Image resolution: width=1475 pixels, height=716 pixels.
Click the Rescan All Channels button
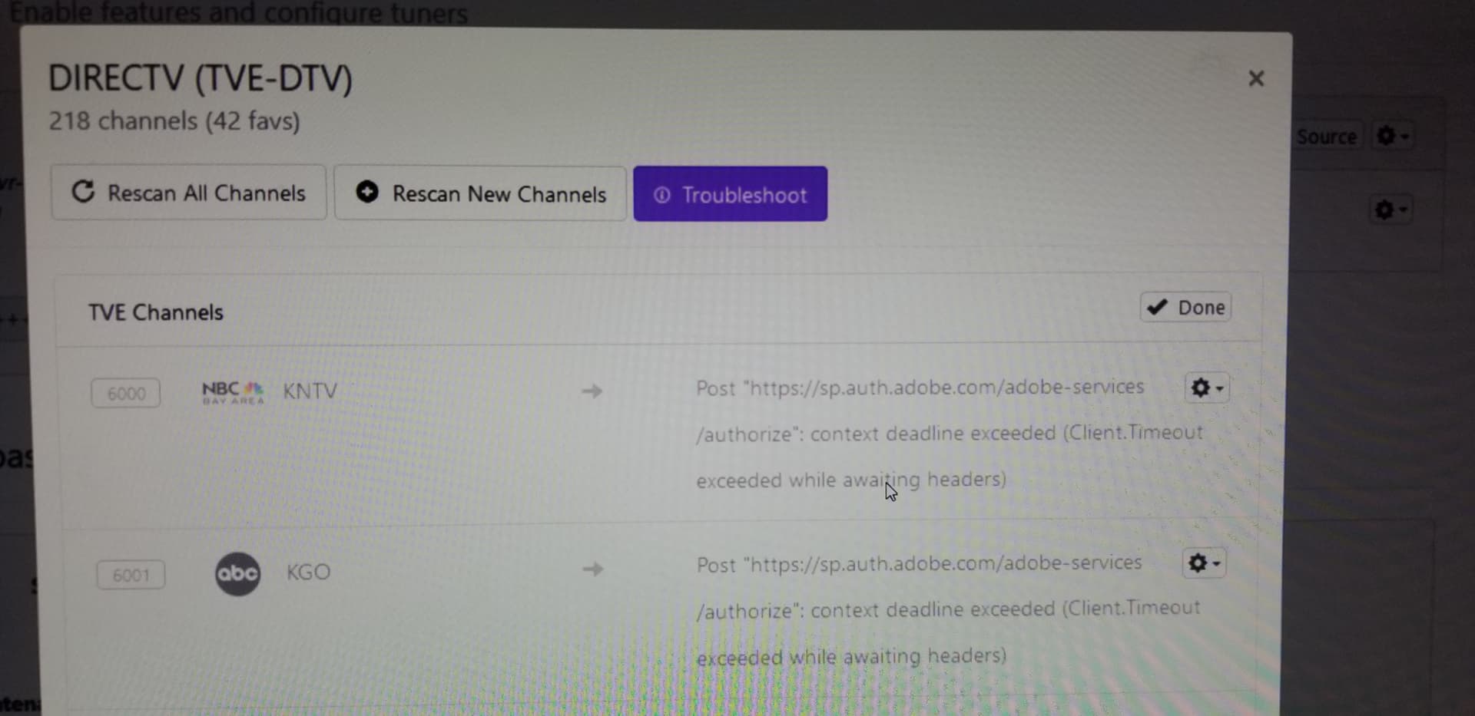click(x=188, y=193)
